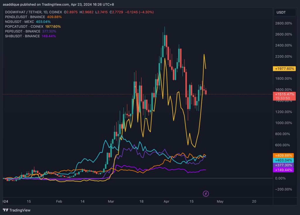Click the TradingView logo icon
300x215 pixels.
pyautogui.click(x=6, y=210)
